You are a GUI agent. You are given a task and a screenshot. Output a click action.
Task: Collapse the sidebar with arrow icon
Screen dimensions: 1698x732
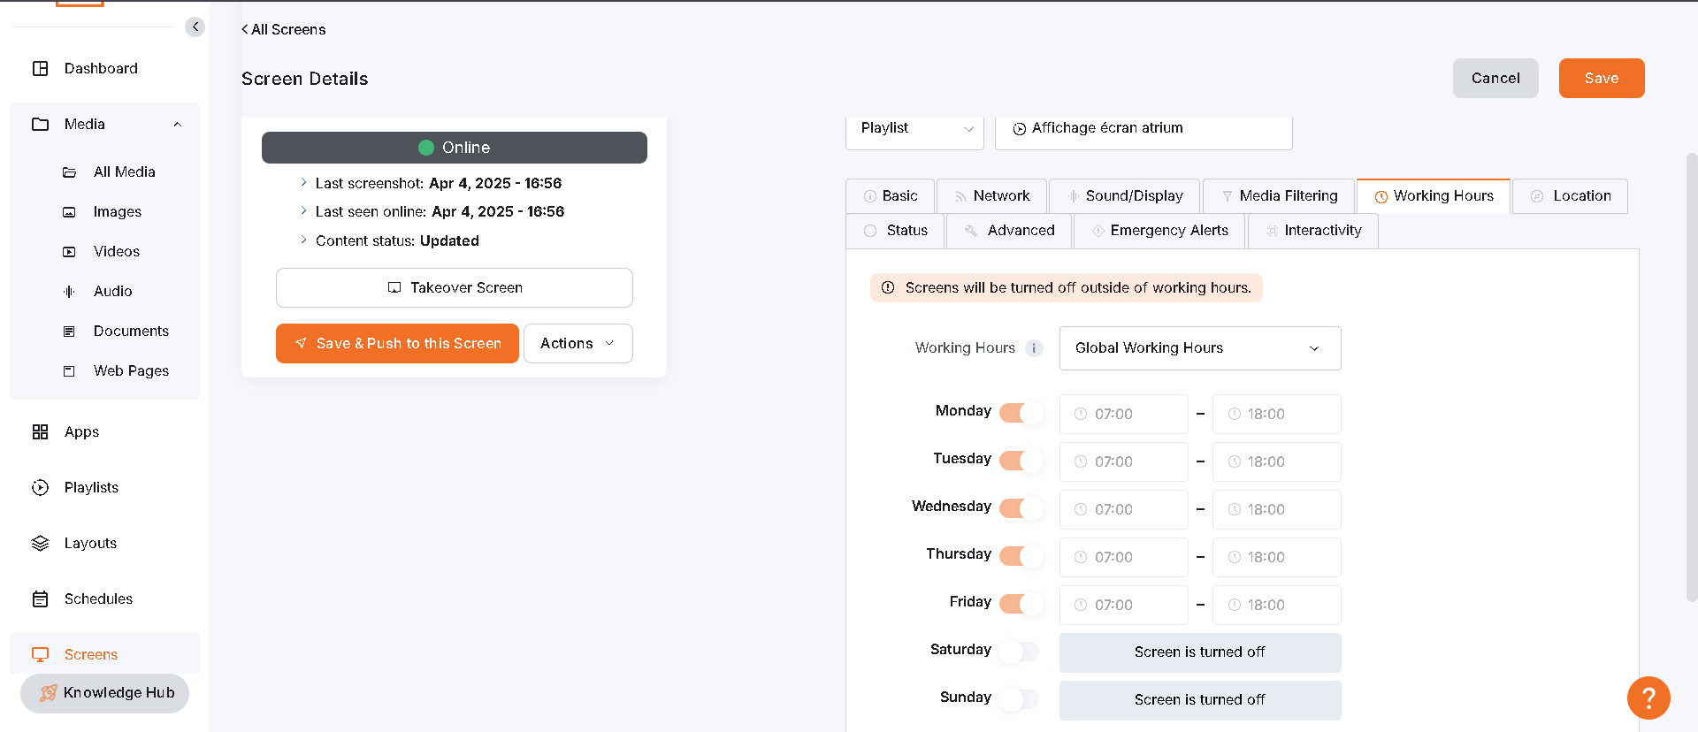[x=195, y=27]
